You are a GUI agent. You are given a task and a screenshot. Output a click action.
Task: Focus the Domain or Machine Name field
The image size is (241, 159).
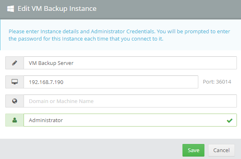130,101
